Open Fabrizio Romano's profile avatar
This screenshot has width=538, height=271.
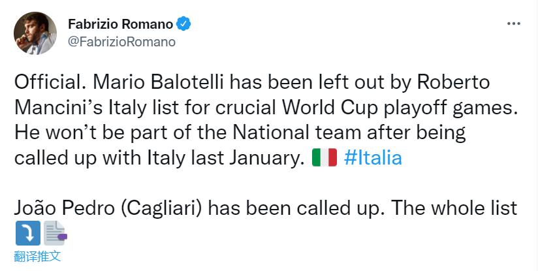click(x=36, y=33)
